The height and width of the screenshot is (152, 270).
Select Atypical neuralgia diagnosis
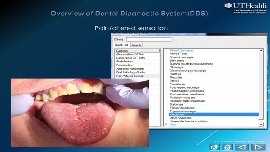[x=181, y=57]
